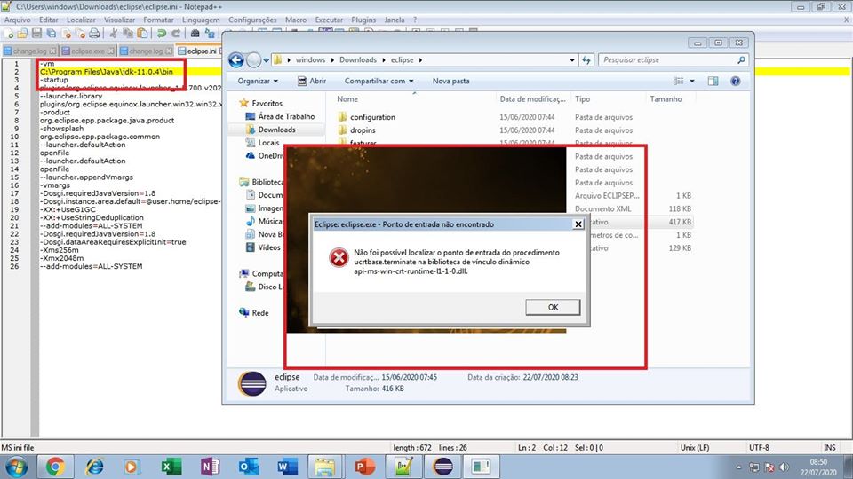Open recent locations arrow beside forward button
853x479 pixels.
[x=266, y=59]
